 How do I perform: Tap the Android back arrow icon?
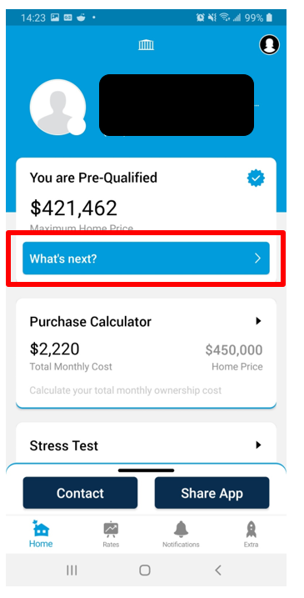218,570
